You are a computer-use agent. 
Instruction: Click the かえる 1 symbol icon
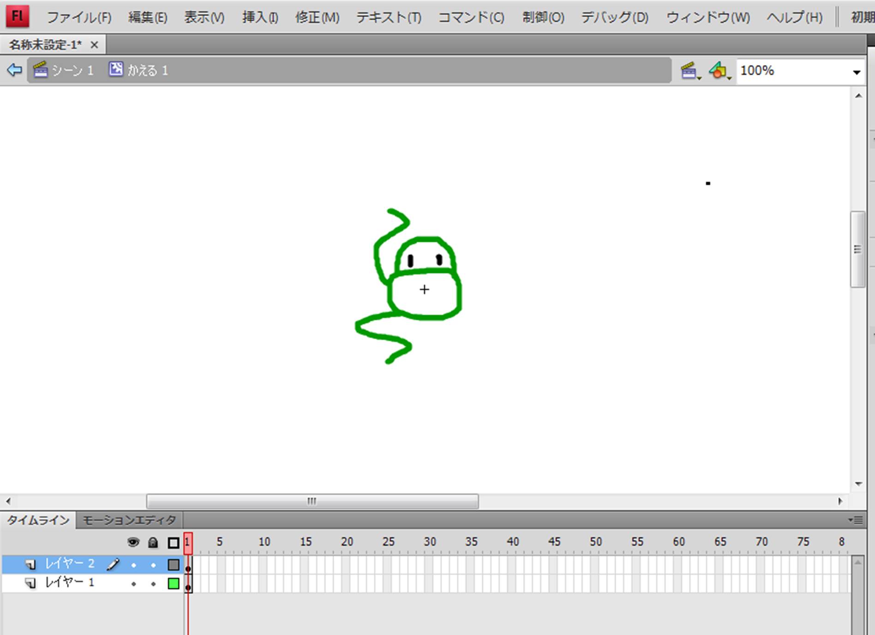(116, 70)
